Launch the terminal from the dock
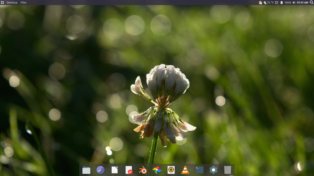 (199, 170)
